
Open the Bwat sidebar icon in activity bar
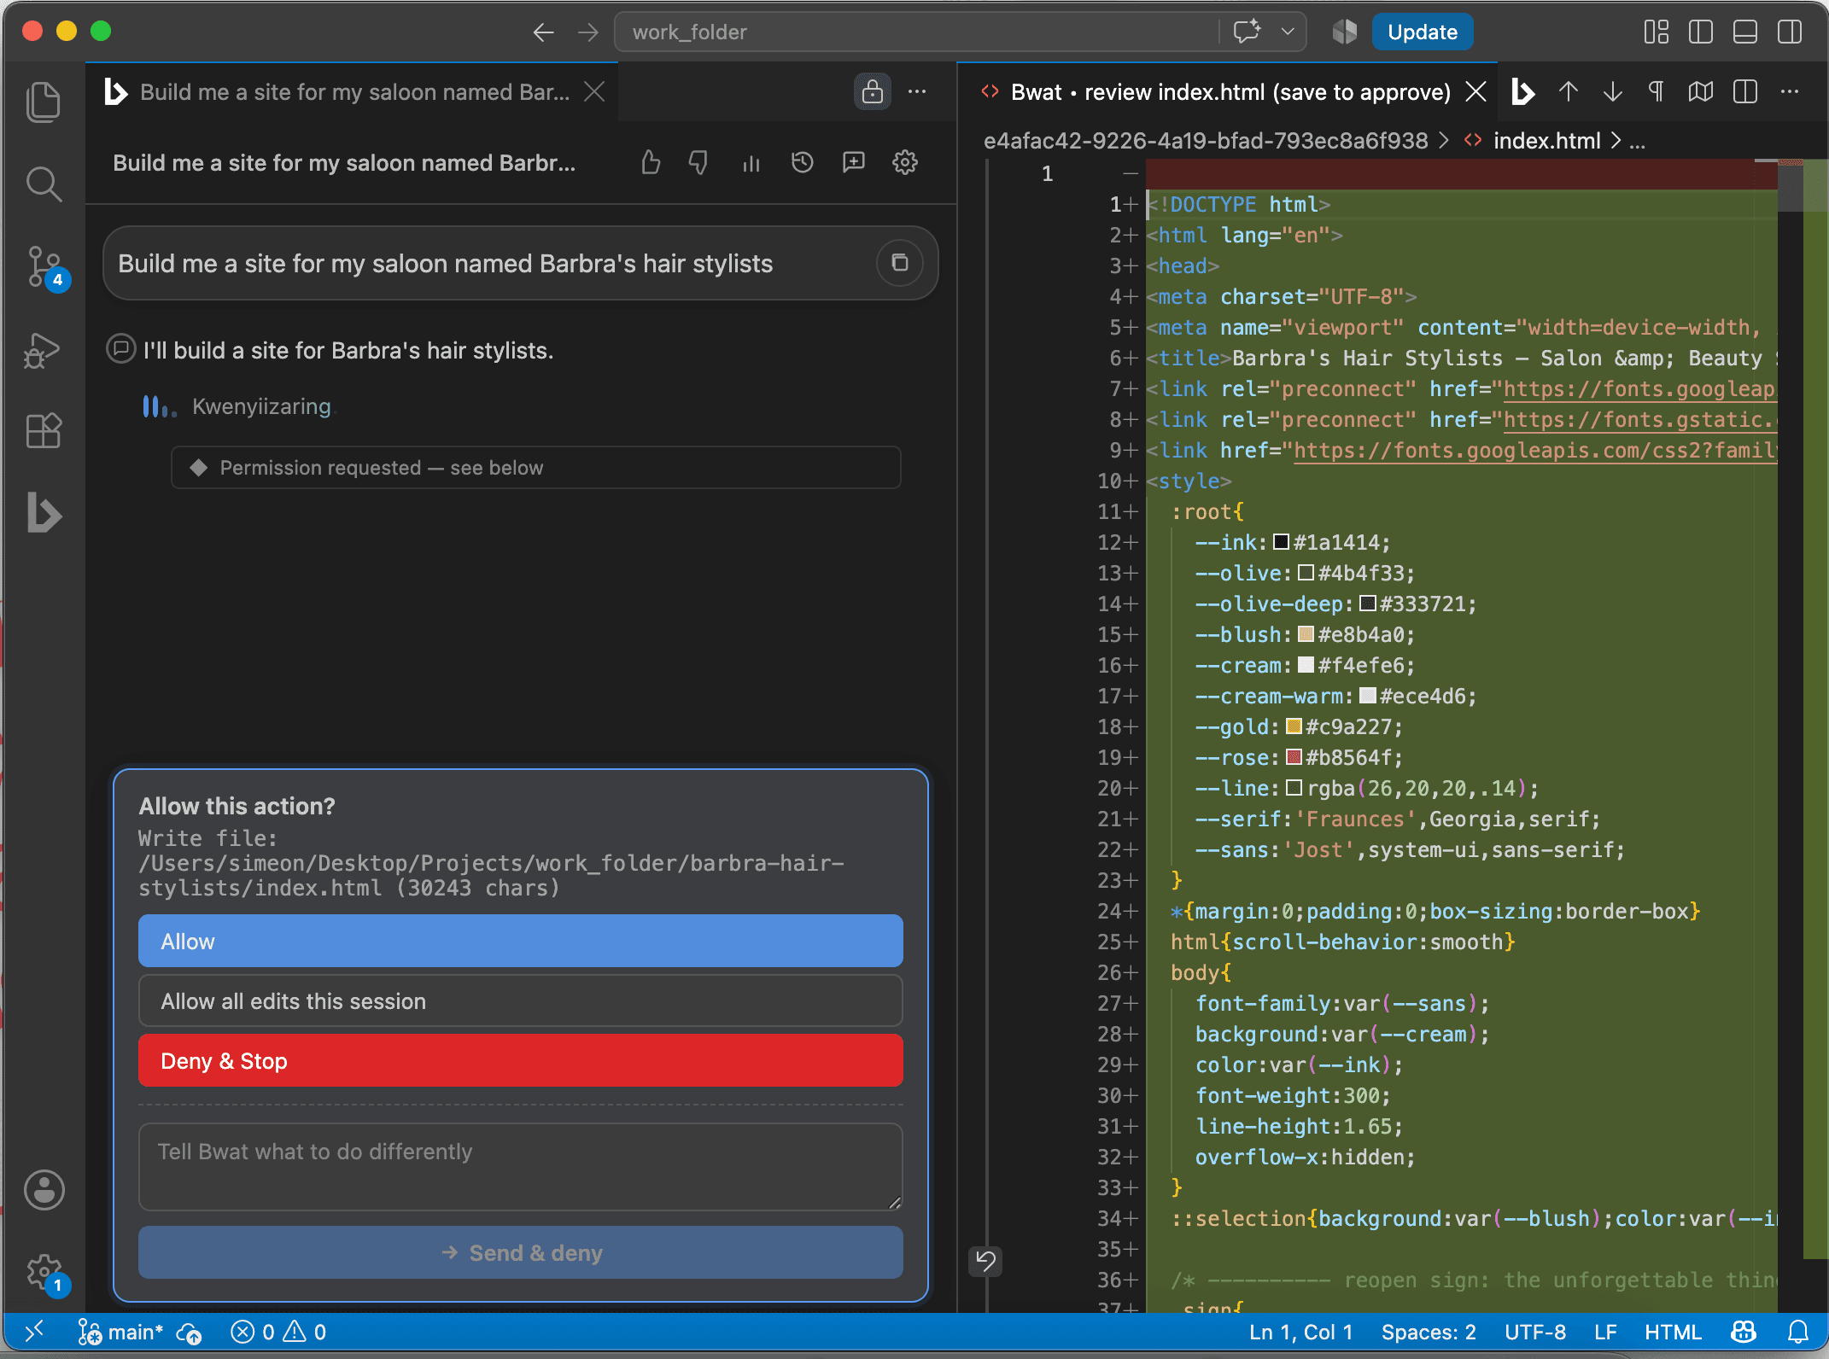[x=44, y=513]
